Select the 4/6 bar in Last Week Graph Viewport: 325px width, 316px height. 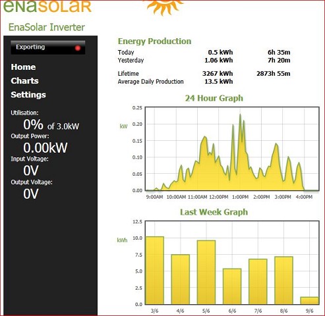(181, 279)
